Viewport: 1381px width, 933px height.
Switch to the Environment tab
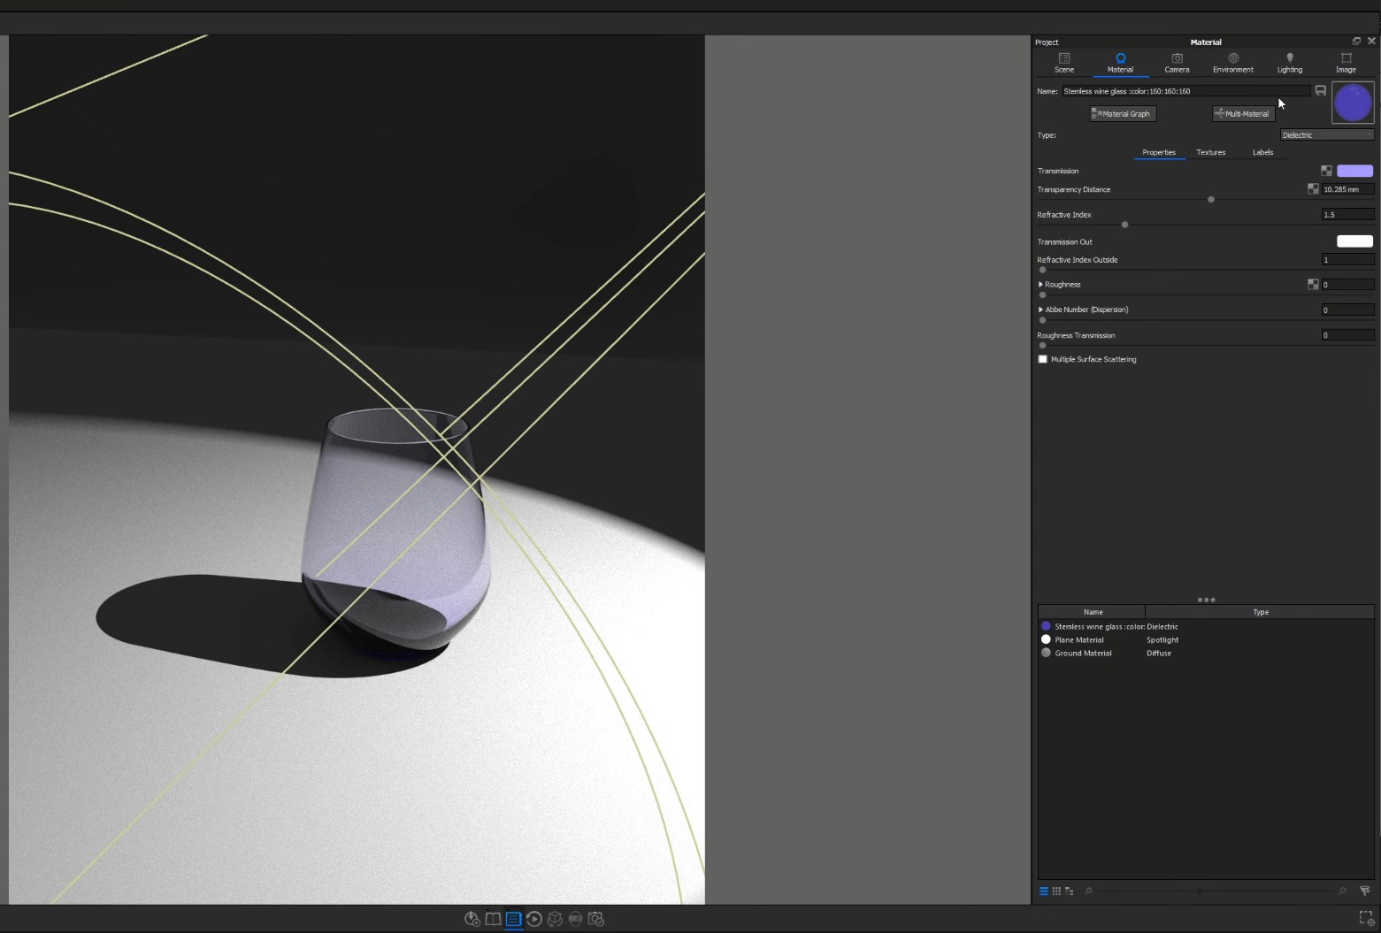coord(1232,62)
